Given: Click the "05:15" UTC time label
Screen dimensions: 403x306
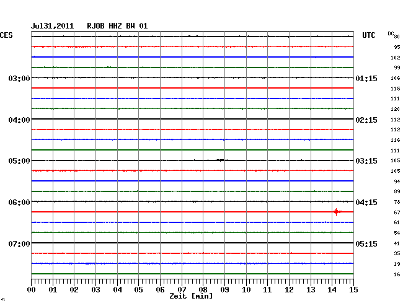Looking at the screenshot, I should [x=366, y=243].
